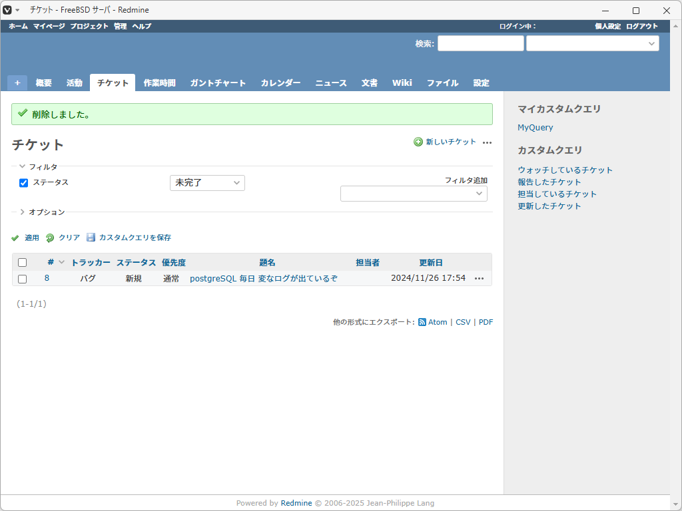Open the カレンダー tab
This screenshot has height=511, width=682.
[280, 83]
